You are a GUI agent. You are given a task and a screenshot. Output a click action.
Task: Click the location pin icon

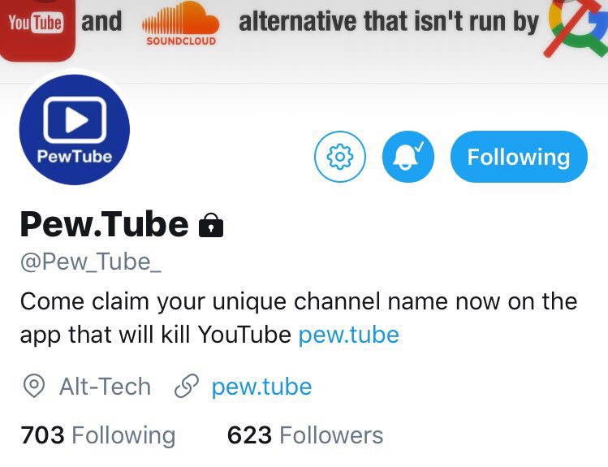[34, 387]
